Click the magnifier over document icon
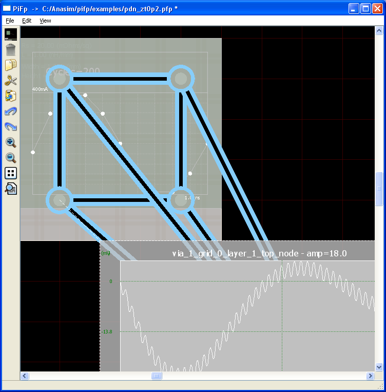Screen dimensions: 386x392 pyautogui.click(x=11, y=189)
